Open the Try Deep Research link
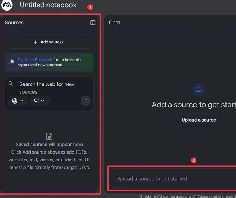 tap(35, 60)
